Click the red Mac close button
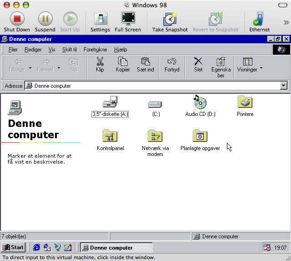 click(7, 5)
